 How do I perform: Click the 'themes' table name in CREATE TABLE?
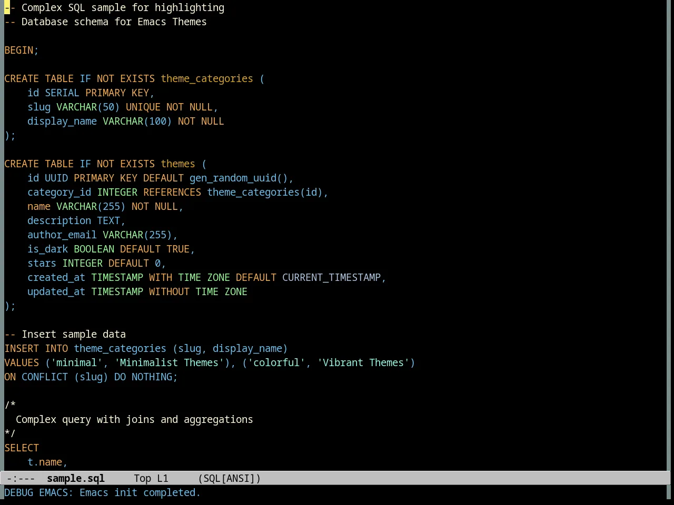coord(178,164)
